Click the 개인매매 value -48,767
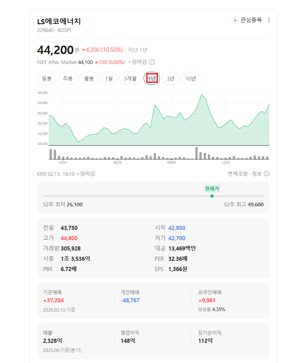299x363 pixels. click(x=130, y=300)
